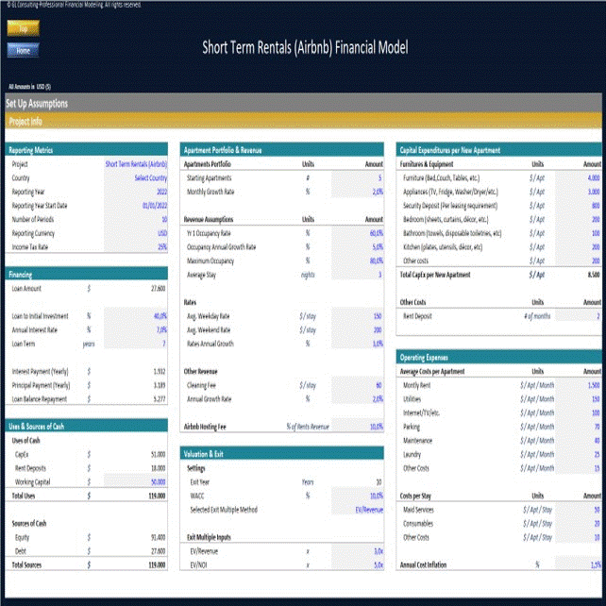This screenshot has width=606, height=606.
Task: Open the Select Country cell
Action: pos(136,177)
